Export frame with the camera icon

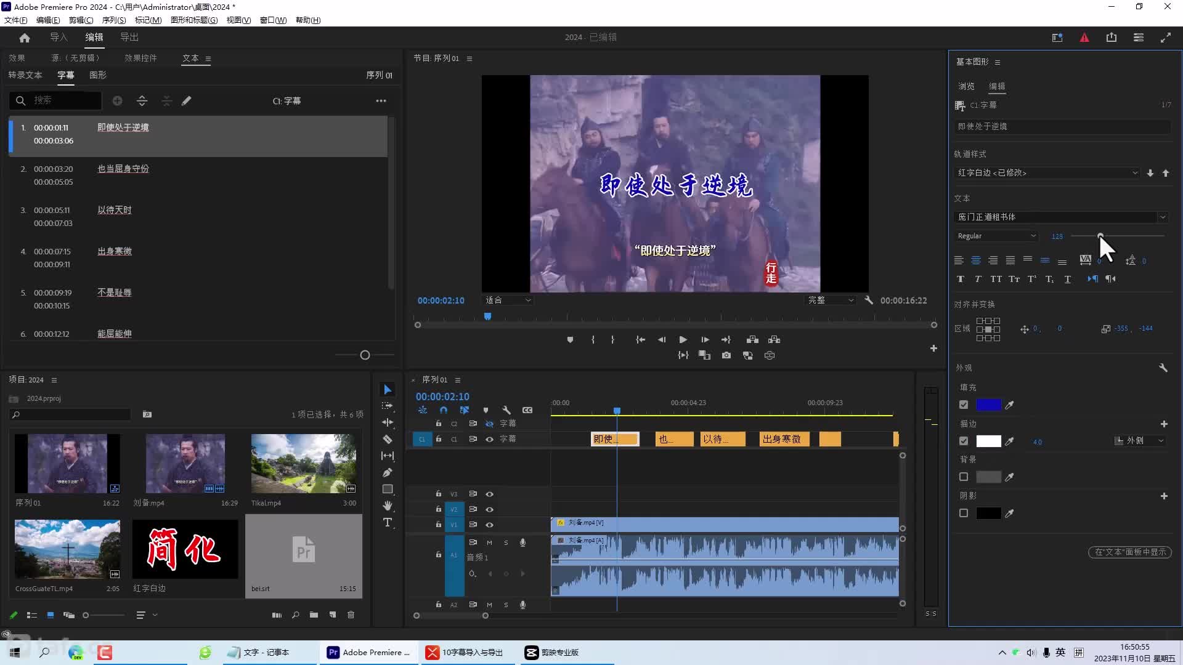[726, 355]
